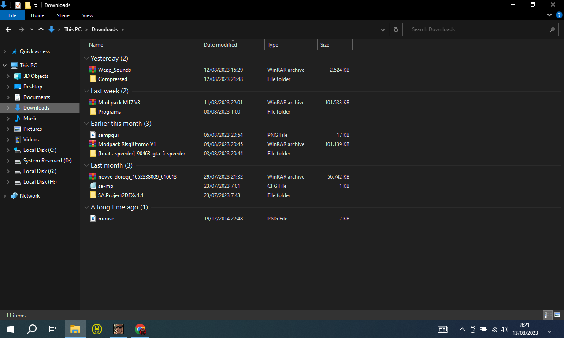Select Desktop in the navigation pane
This screenshot has width=564, height=338.
click(x=33, y=87)
